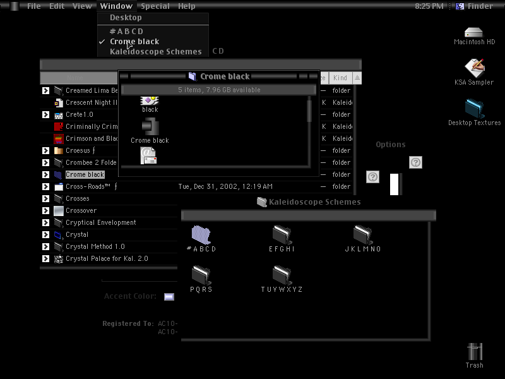505x379 pixels.
Task: Select the # A B C D folder icon
Action: [201, 234]
